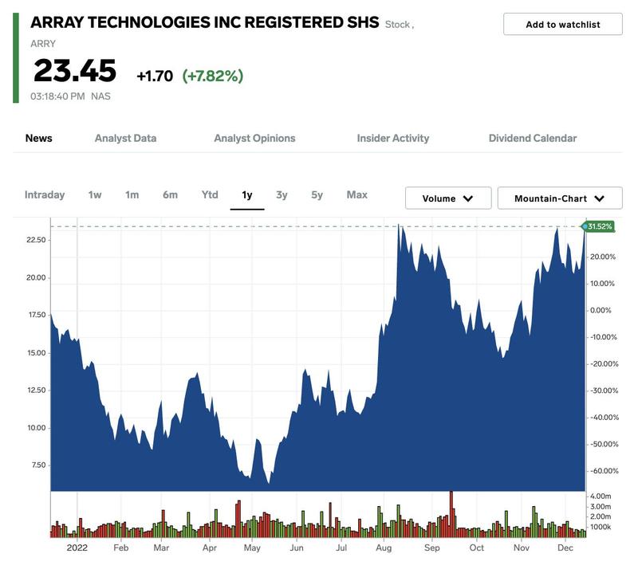638x573 pixels.
Task: Click the -60.00% axis label
Action: tap(605, 471)
